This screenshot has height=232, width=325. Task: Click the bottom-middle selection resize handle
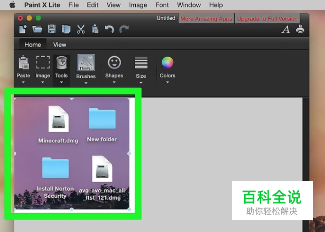click(72, 210)
